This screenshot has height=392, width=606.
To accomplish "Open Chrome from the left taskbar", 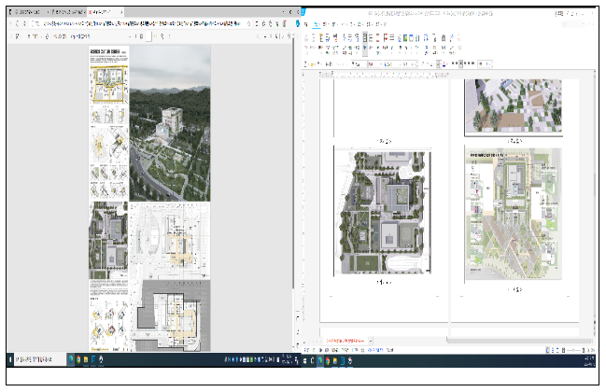I will [x=78, y=359].
